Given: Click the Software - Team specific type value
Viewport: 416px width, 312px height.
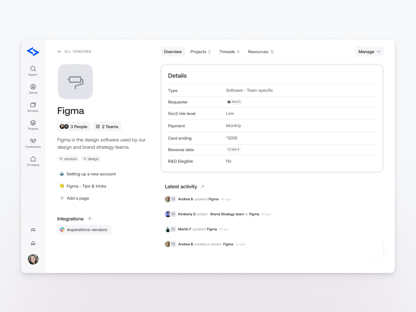Looking at the screenshot, I should [249, 90].
